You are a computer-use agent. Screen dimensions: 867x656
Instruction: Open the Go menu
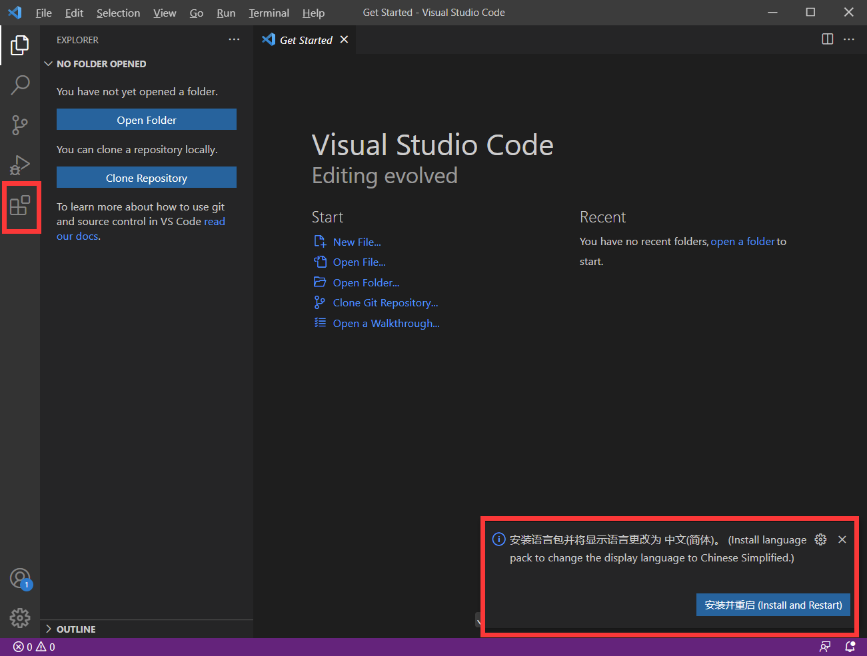point(197,13)
